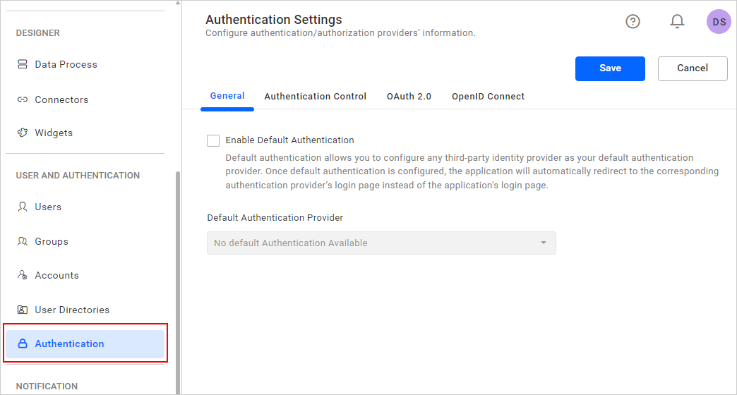Open notifications bell icon

[x=677, y=22]
